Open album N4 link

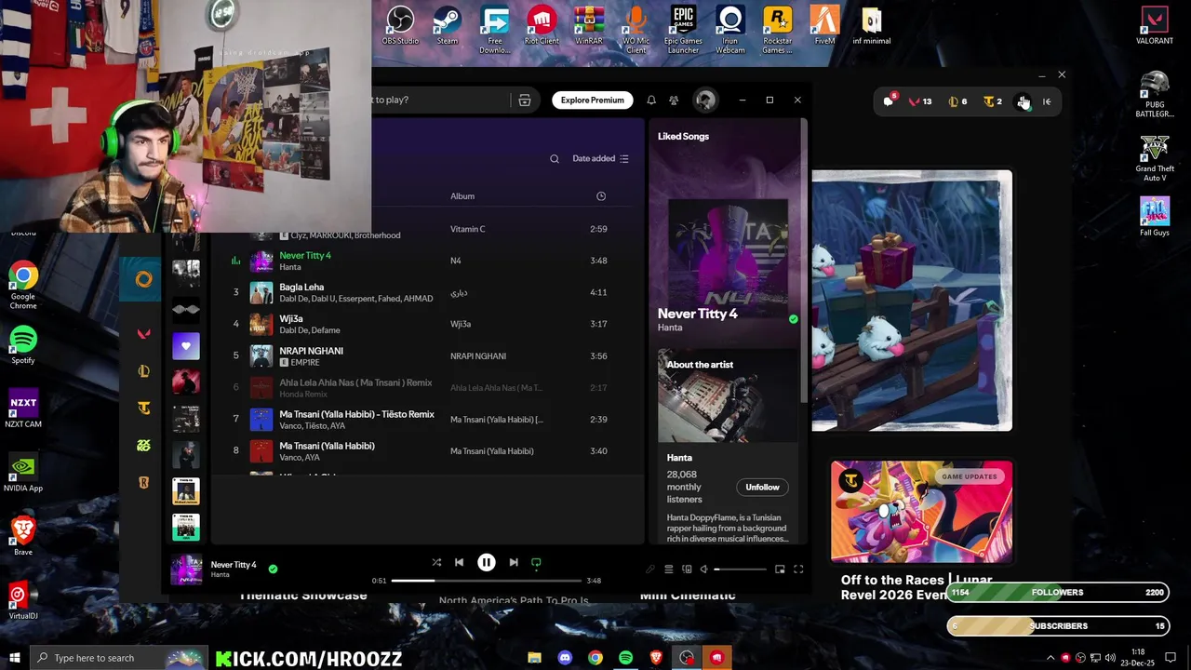456,261
